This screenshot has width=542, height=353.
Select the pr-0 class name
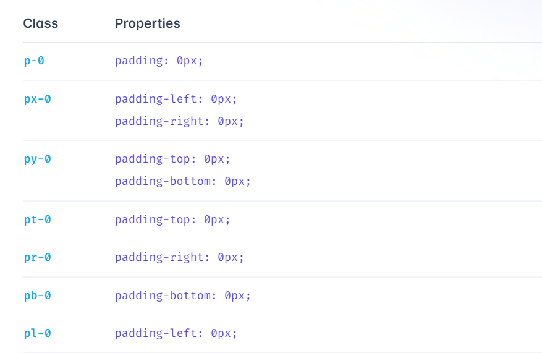37,257
